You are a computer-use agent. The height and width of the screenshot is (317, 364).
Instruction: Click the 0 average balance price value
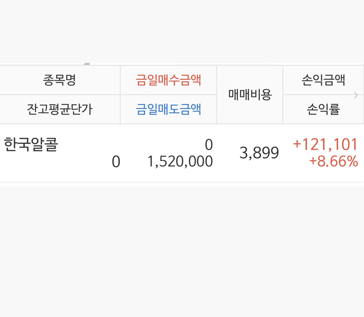116,162
